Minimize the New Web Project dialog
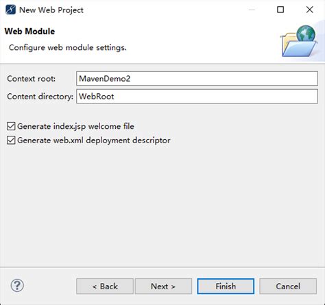Image resolution: width=325 pixels, height=305 pixels. coord(252,10)
